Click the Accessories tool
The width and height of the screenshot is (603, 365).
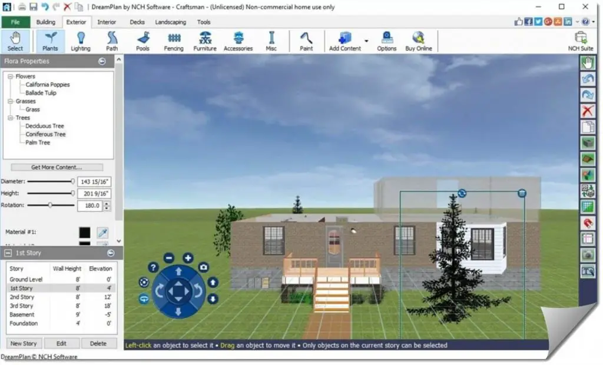point(238,41)
